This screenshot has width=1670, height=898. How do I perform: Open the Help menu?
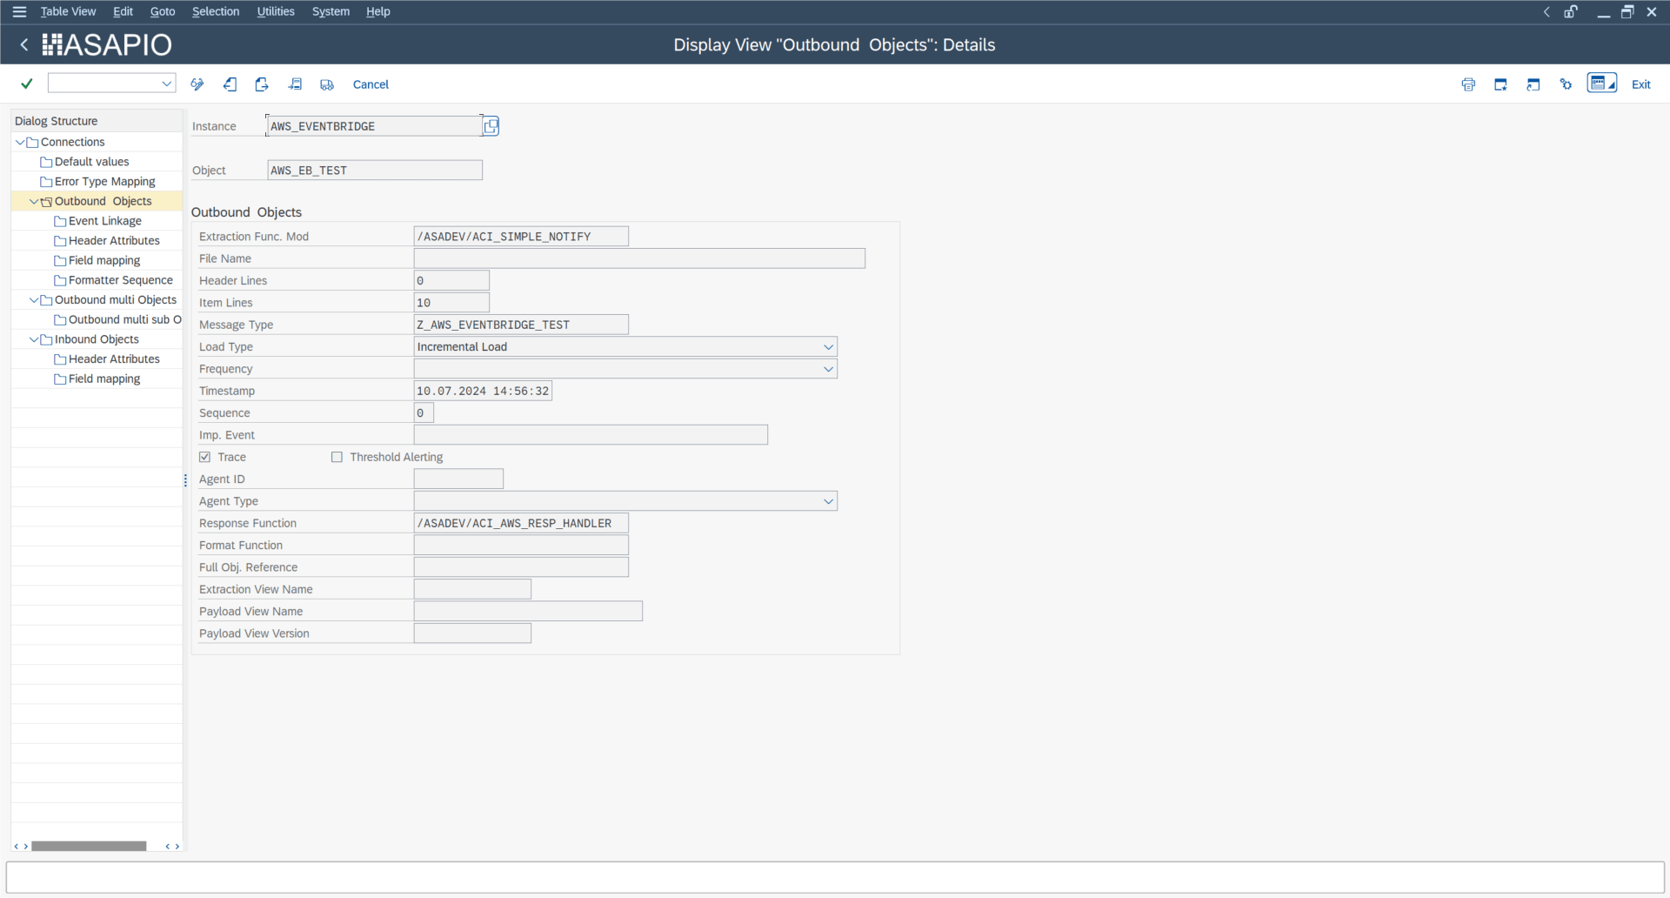tap(377, 11)
